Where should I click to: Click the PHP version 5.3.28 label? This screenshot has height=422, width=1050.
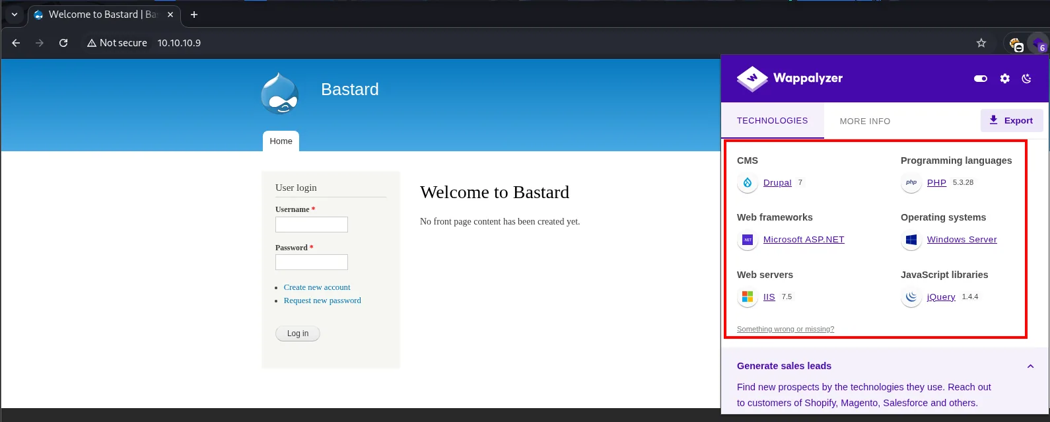tap(963, 182)
